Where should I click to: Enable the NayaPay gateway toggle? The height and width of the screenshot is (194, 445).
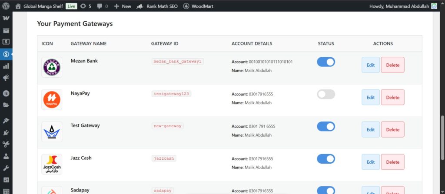(x=326, y=94)
